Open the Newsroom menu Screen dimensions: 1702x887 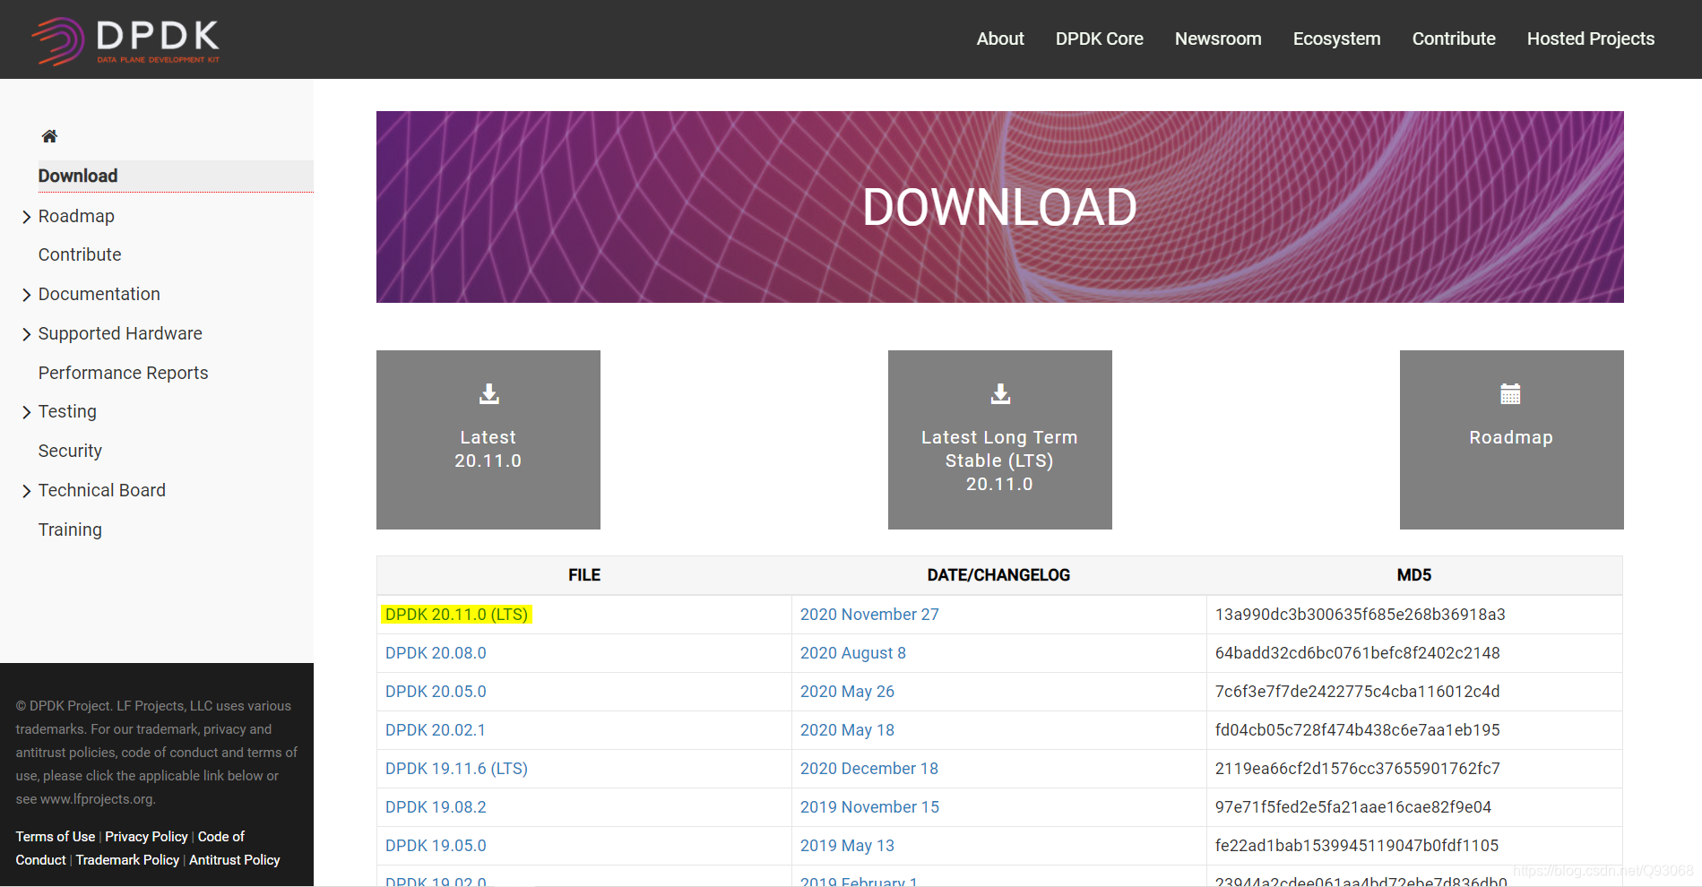(x=1218, y=39)
